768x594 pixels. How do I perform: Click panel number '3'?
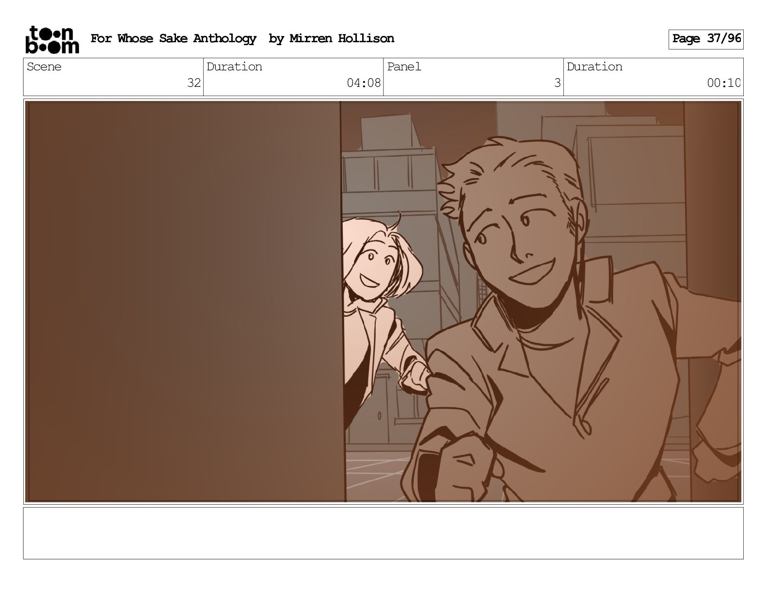point(558,83)
